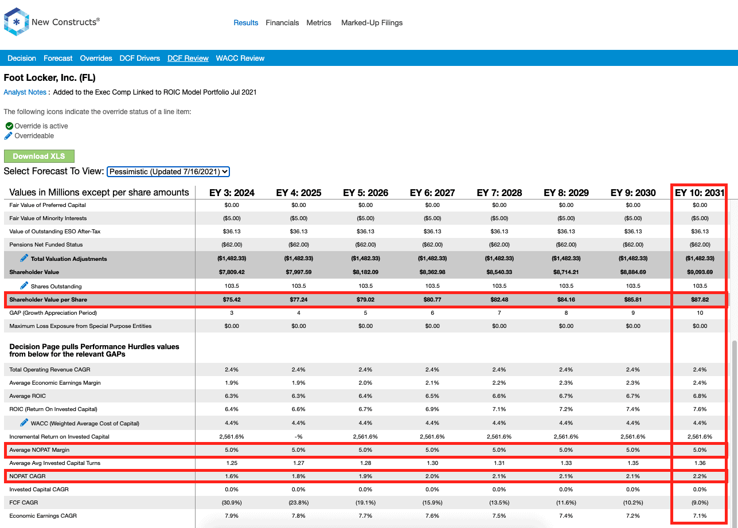Image resolution: width=738 pixels, height=528 pixels.
Task: Click the Average Economic Earnings Margin label
Action: [55, 383]
